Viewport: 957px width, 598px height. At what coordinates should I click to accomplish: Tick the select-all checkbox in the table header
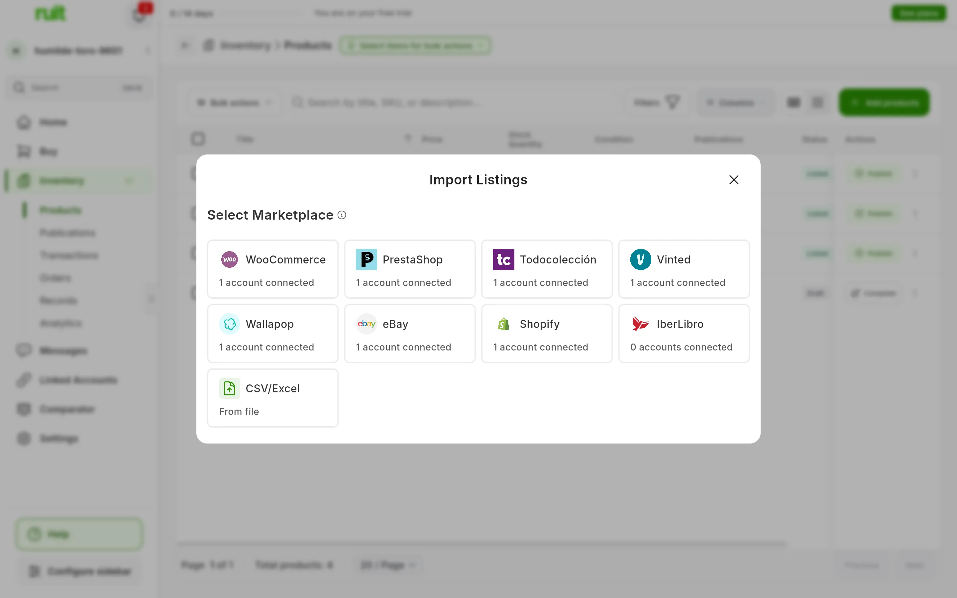pos(198,139)
